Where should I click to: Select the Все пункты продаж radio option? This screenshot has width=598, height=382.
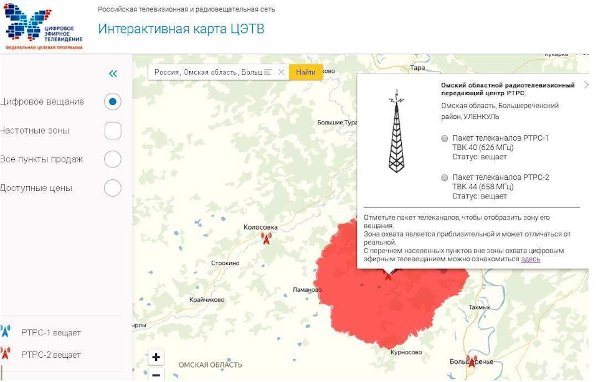point(112,159)
